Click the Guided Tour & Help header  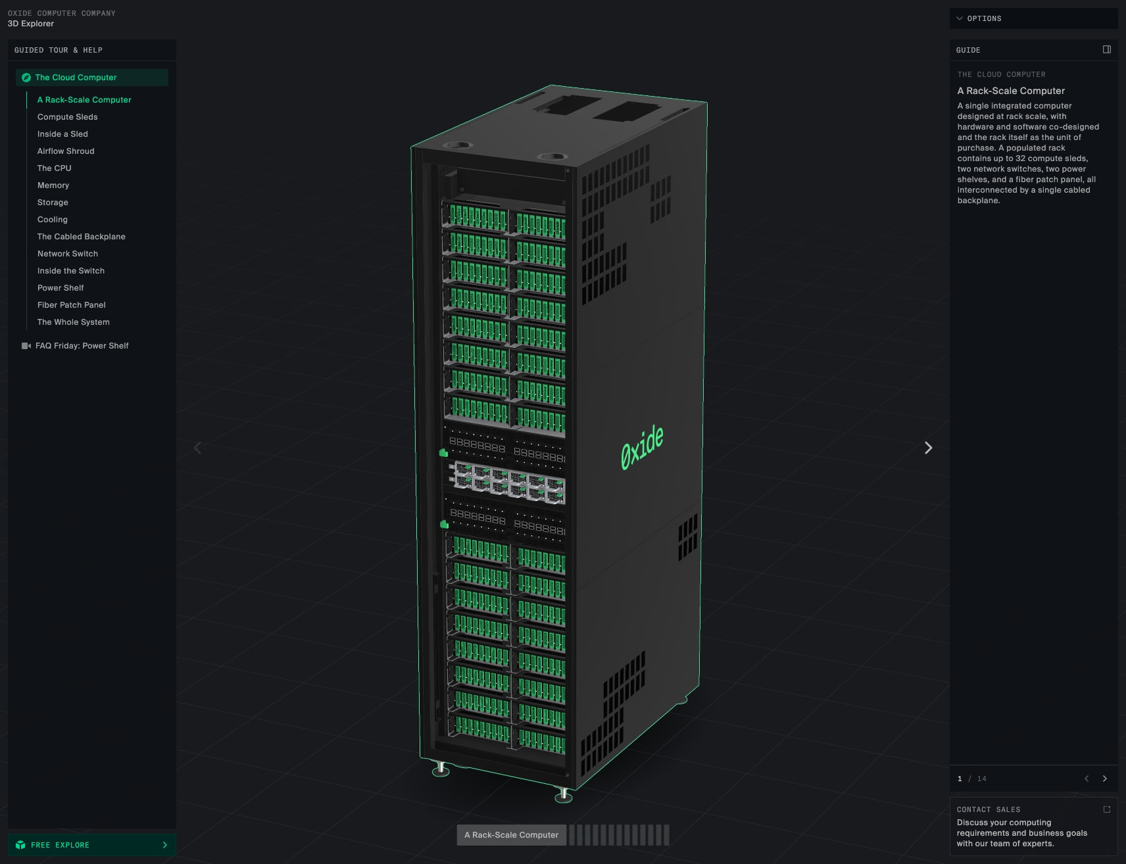59,50
